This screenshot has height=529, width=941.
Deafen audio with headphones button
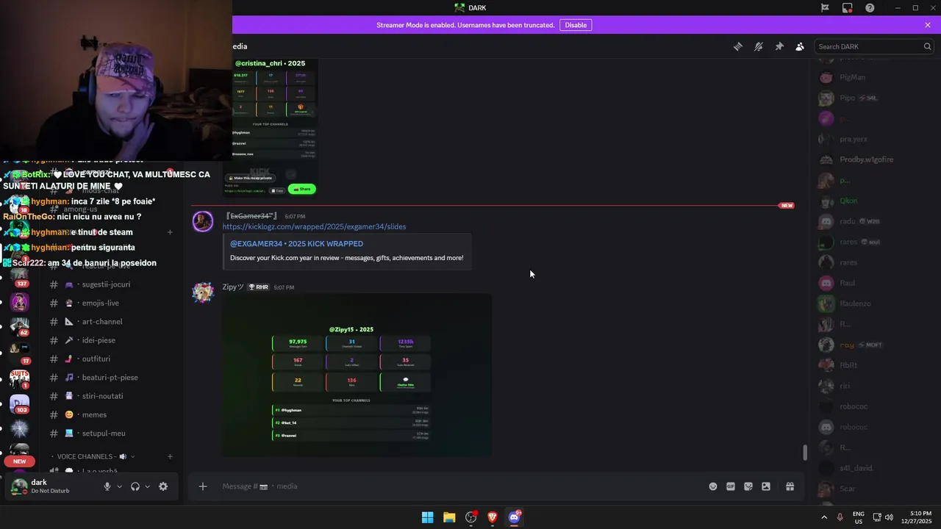[135, 486]
